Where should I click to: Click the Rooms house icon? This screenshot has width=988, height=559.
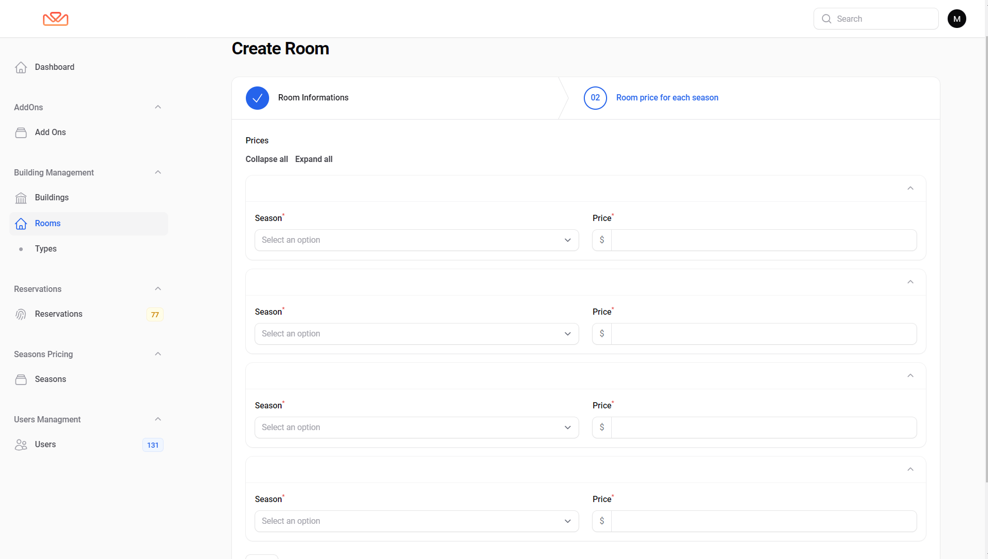21,224
